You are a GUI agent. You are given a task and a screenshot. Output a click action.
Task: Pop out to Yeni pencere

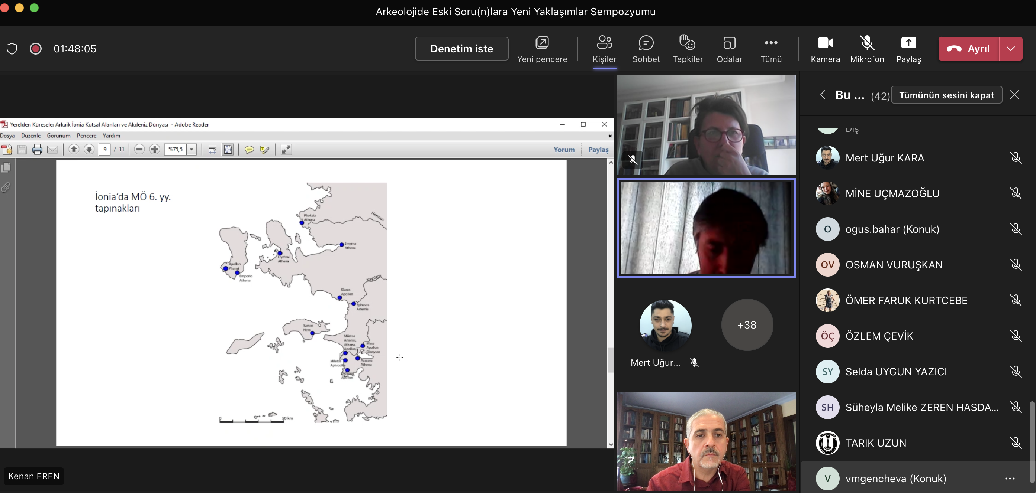click(542, 49)
